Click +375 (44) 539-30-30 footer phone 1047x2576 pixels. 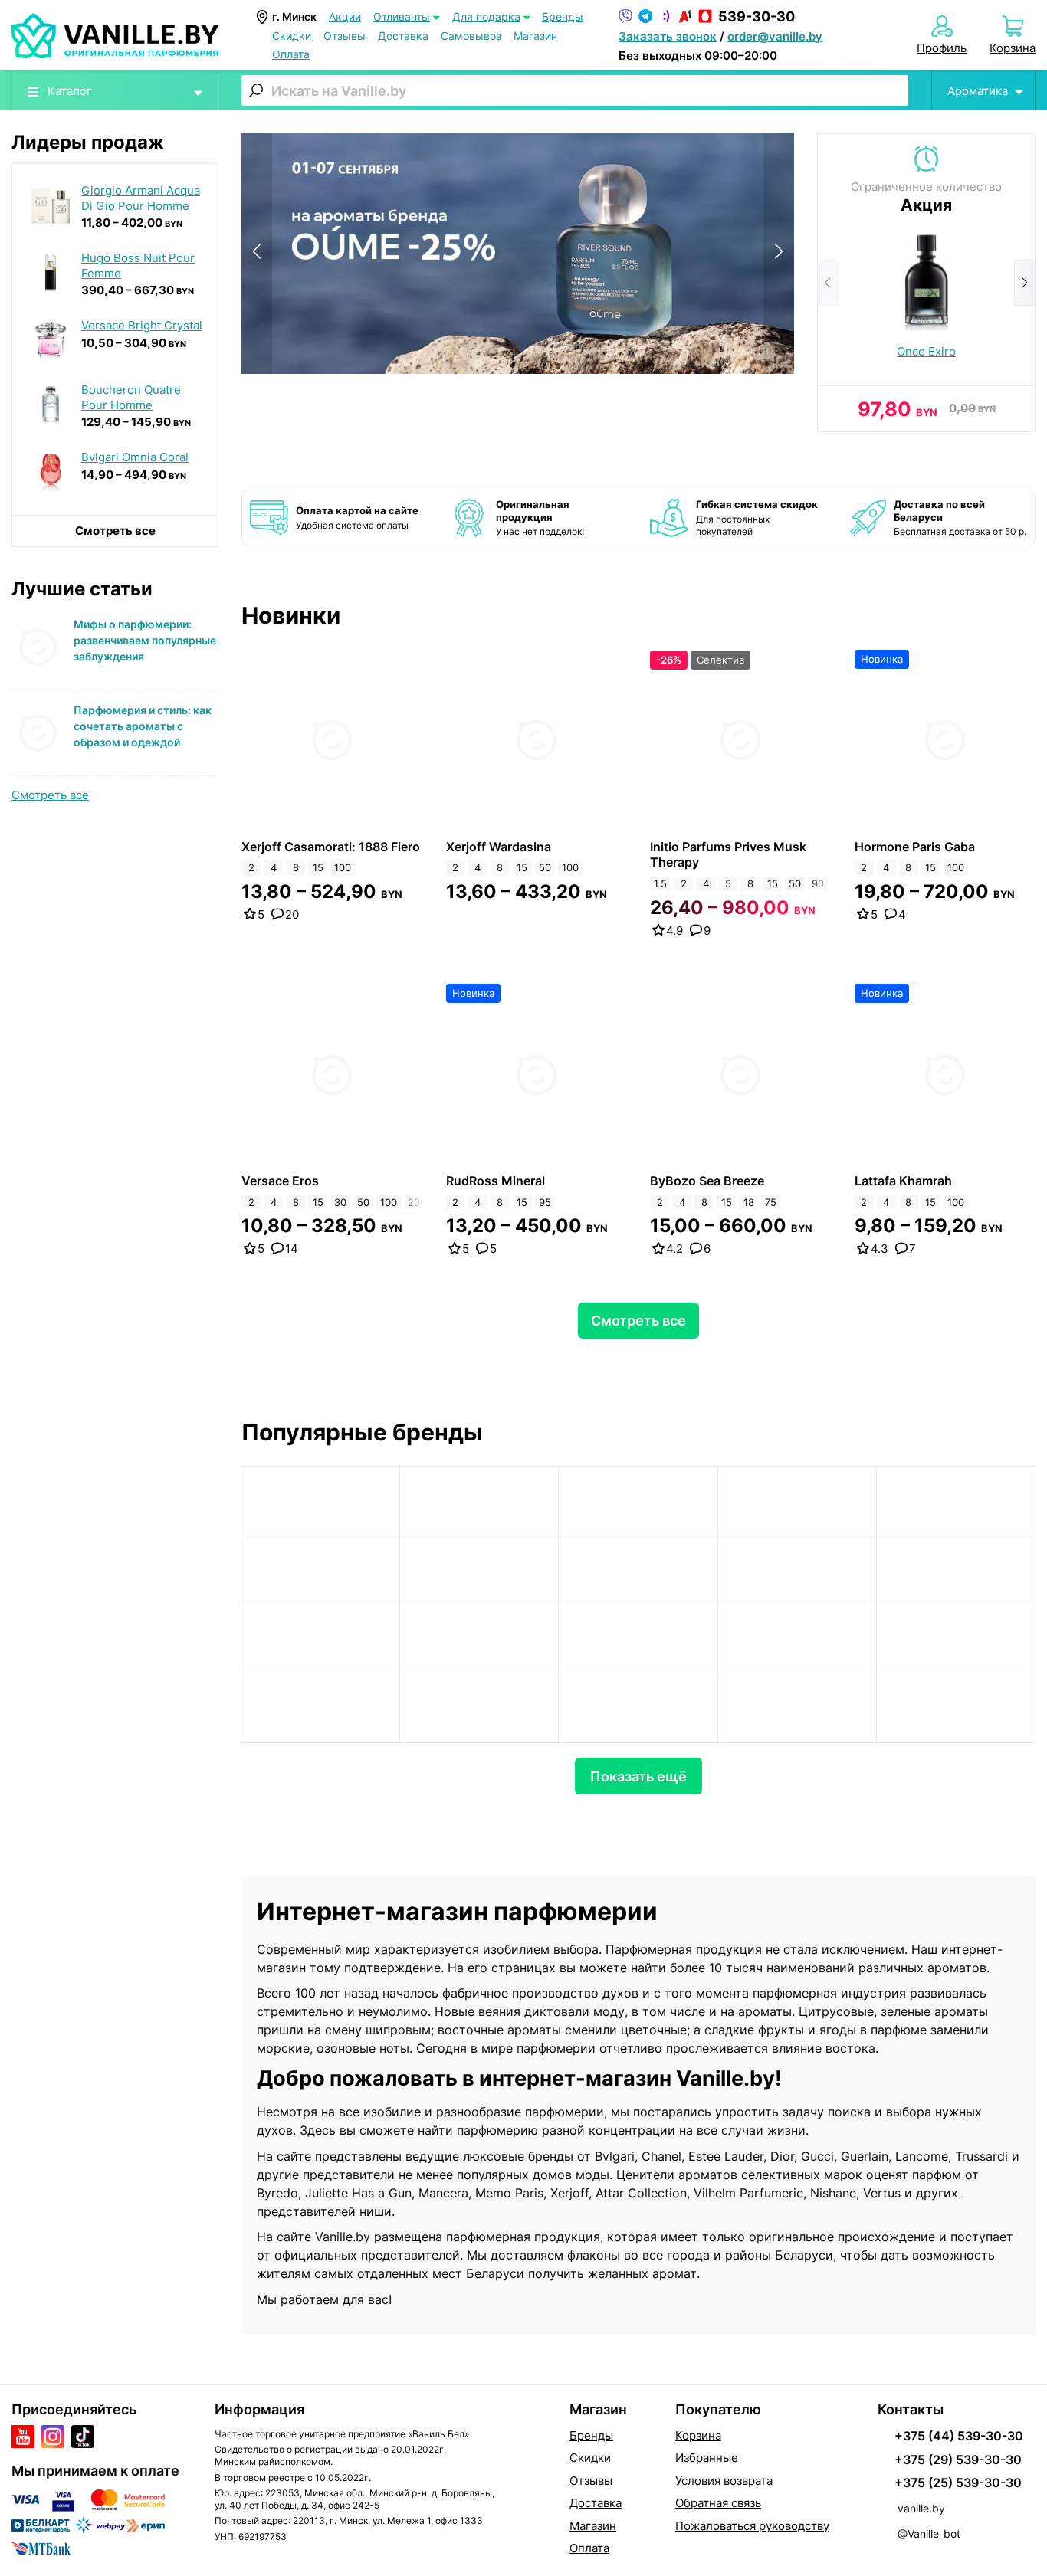tap(958, 2435)
